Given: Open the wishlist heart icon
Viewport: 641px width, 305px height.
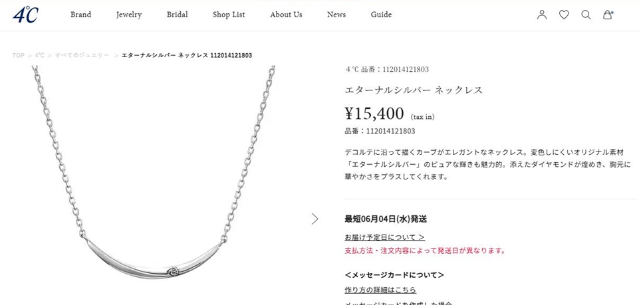Looking at the screenshot, I should (x=564, y=15).
